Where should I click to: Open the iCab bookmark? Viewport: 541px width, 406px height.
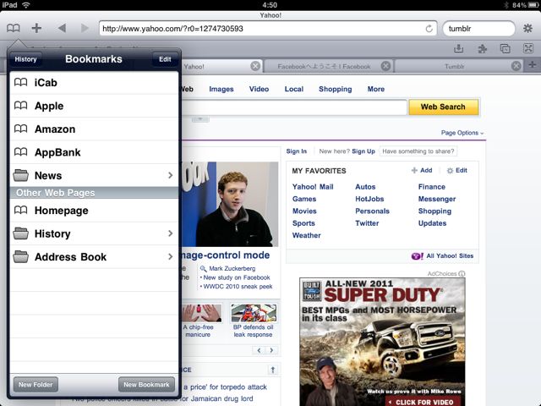click(x=94, y=83)
